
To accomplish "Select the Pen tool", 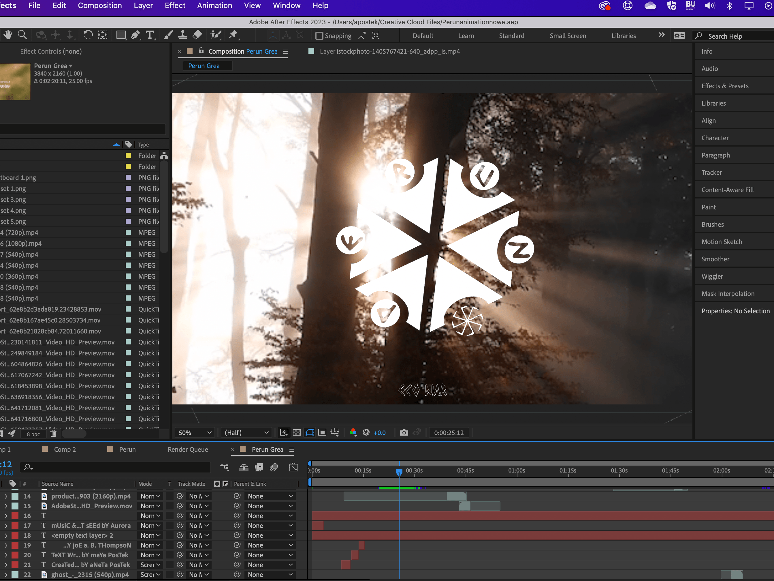I will click(x=135, y=35).
